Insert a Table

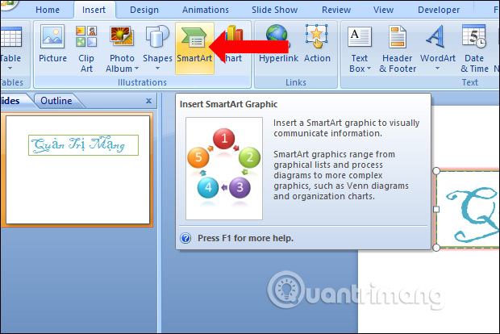click(x=10, y=48)
